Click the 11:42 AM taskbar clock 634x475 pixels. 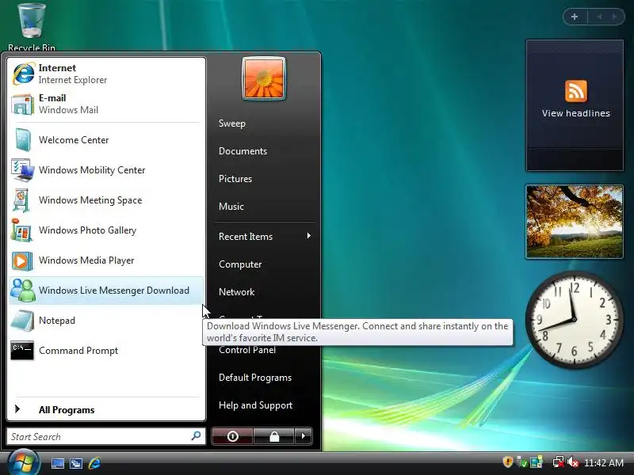click(604, 462)
